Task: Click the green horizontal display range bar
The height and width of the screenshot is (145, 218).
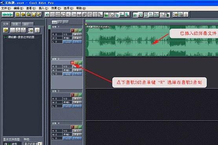Action: pos(152,22)
